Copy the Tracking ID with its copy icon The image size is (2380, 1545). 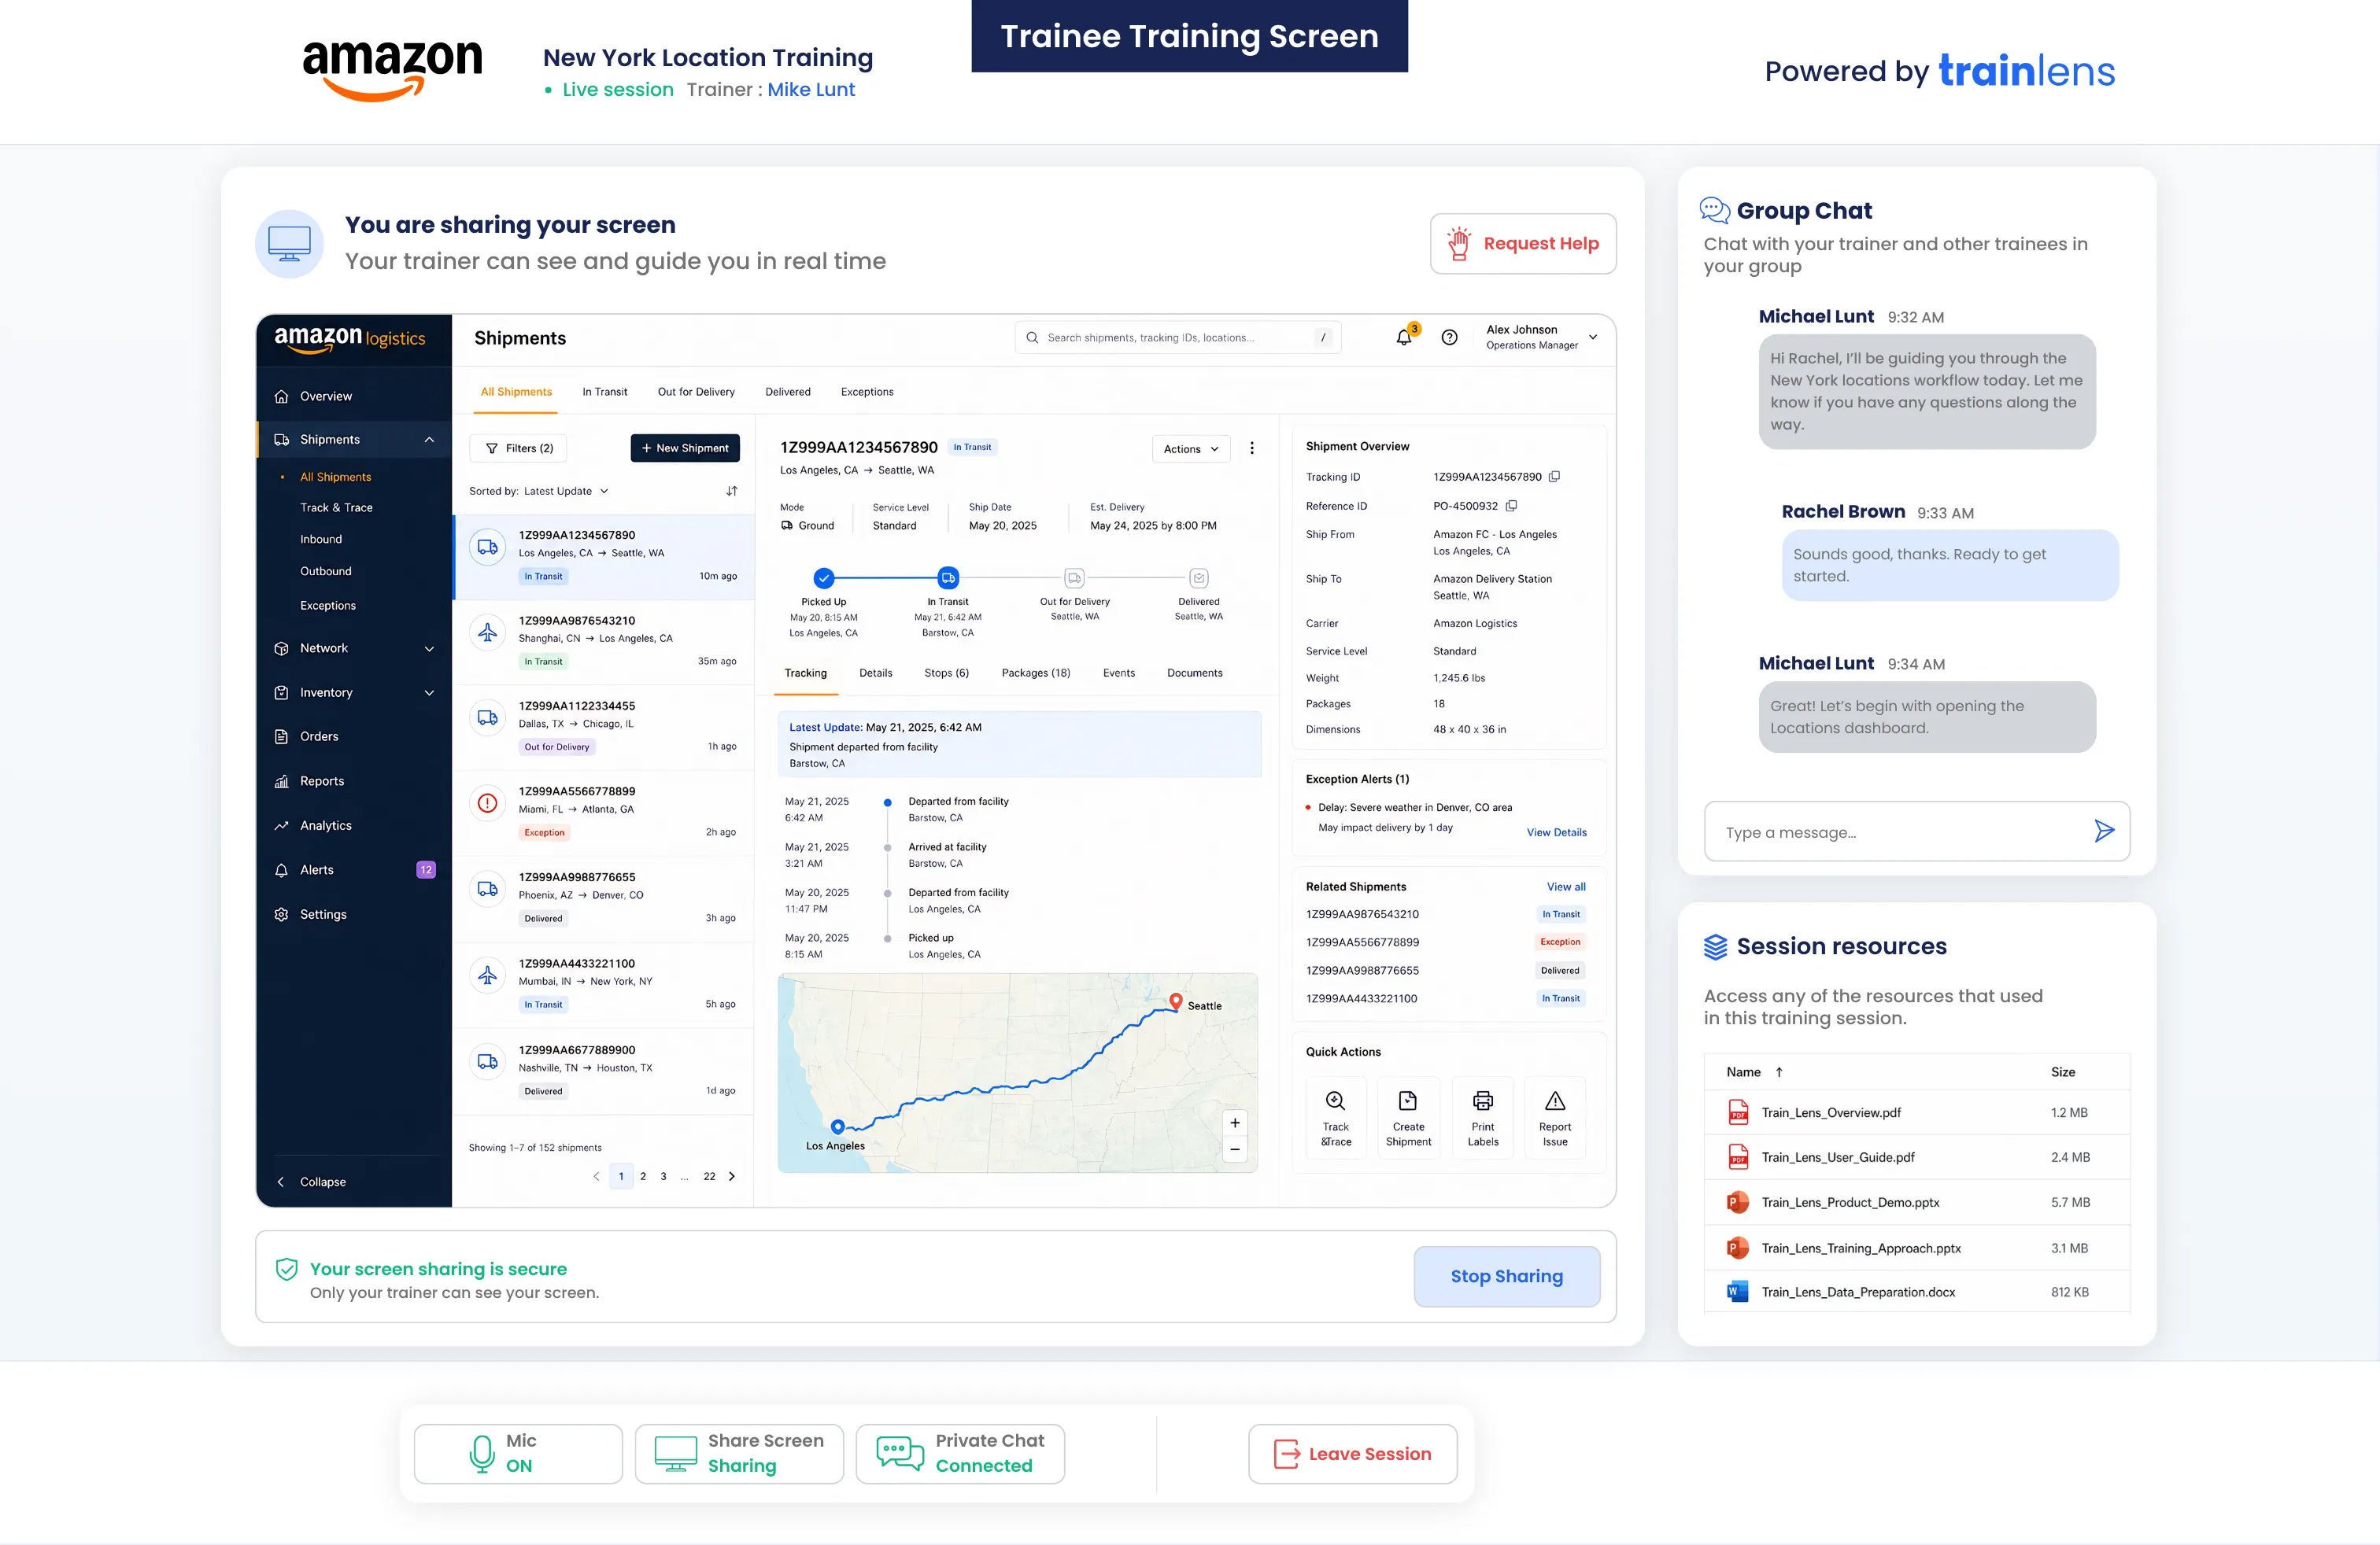[x=1554, y=477]
